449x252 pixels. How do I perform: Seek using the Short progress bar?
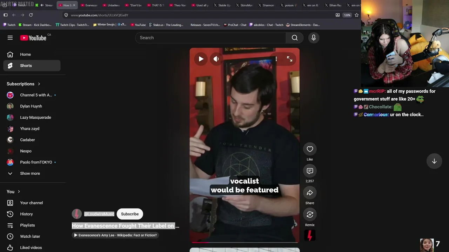244,242
